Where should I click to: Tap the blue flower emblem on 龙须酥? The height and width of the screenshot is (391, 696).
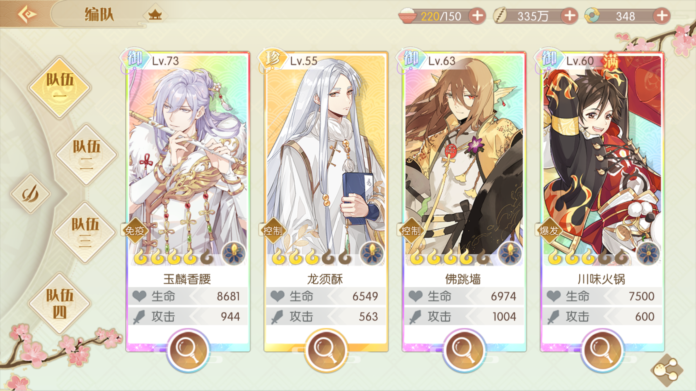click(372, 253)
